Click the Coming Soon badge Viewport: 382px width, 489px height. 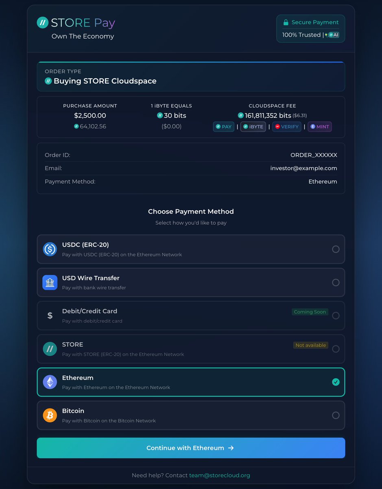(x=310, y=312)
